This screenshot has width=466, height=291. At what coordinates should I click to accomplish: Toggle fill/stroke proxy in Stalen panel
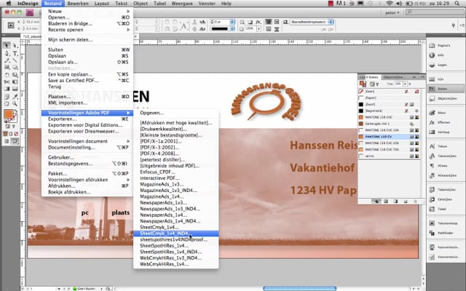click(x=363, y=84)
